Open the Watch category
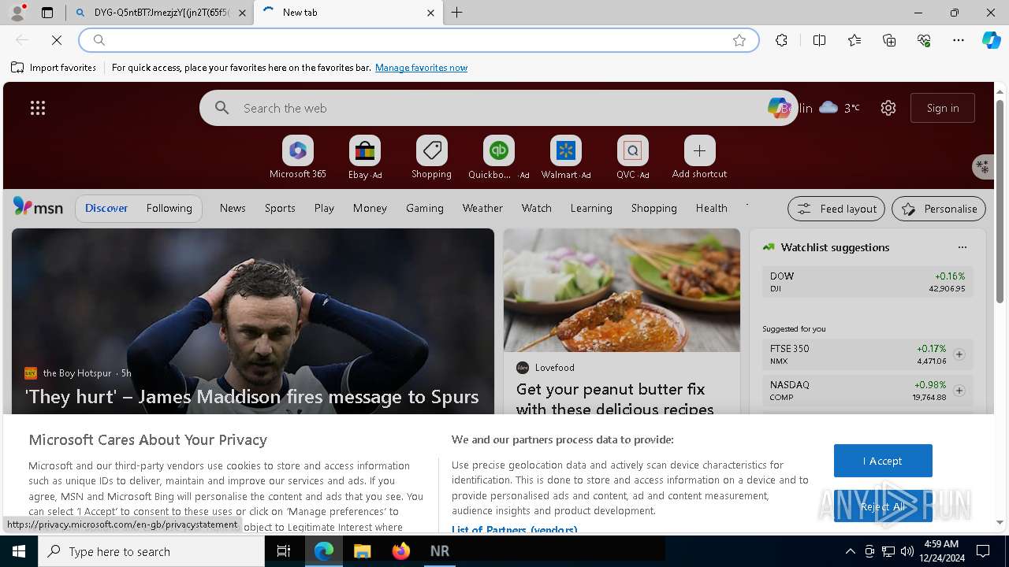Image resolution: width=1009 pixels, height=567 pixels. click(537, 208)
